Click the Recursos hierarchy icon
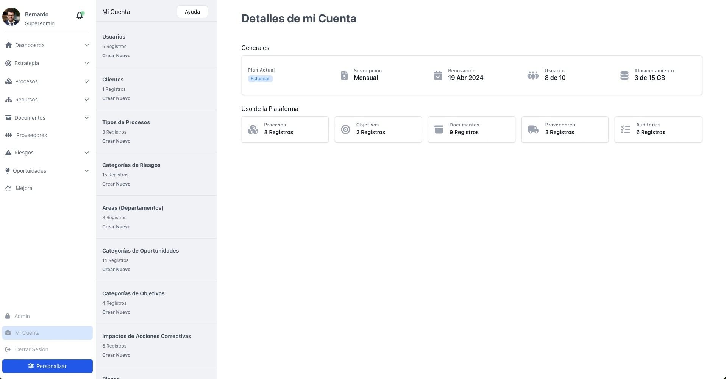 [9, 100]
